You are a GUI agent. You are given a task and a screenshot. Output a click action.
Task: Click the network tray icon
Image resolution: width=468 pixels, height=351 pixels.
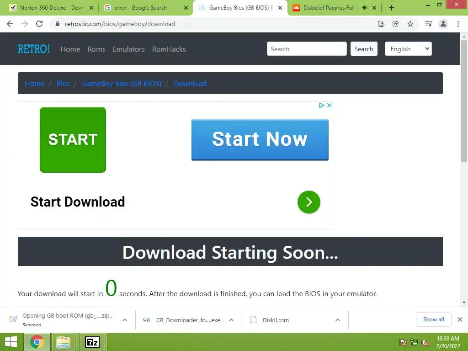click(414, 342)
